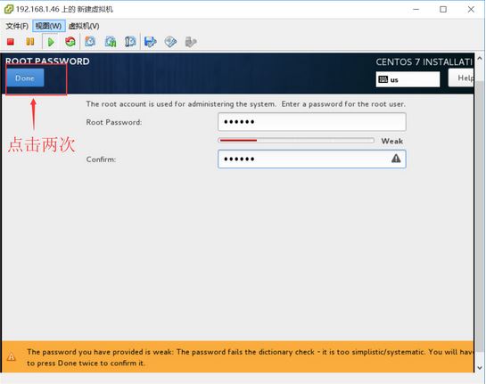Reset the virtual machine with the restart icon
486x384 pixels.
(x=70, y=42)
